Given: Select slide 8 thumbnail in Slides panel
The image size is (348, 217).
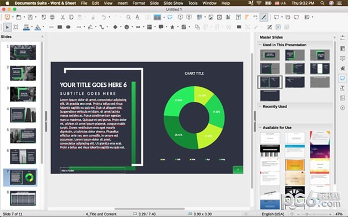Looking at the screenshot, I should [x=23, y=198].
